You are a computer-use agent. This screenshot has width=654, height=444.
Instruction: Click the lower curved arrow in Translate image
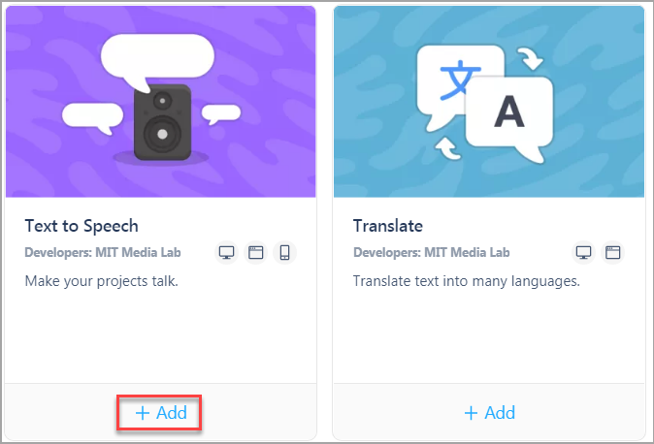[447, 148]
